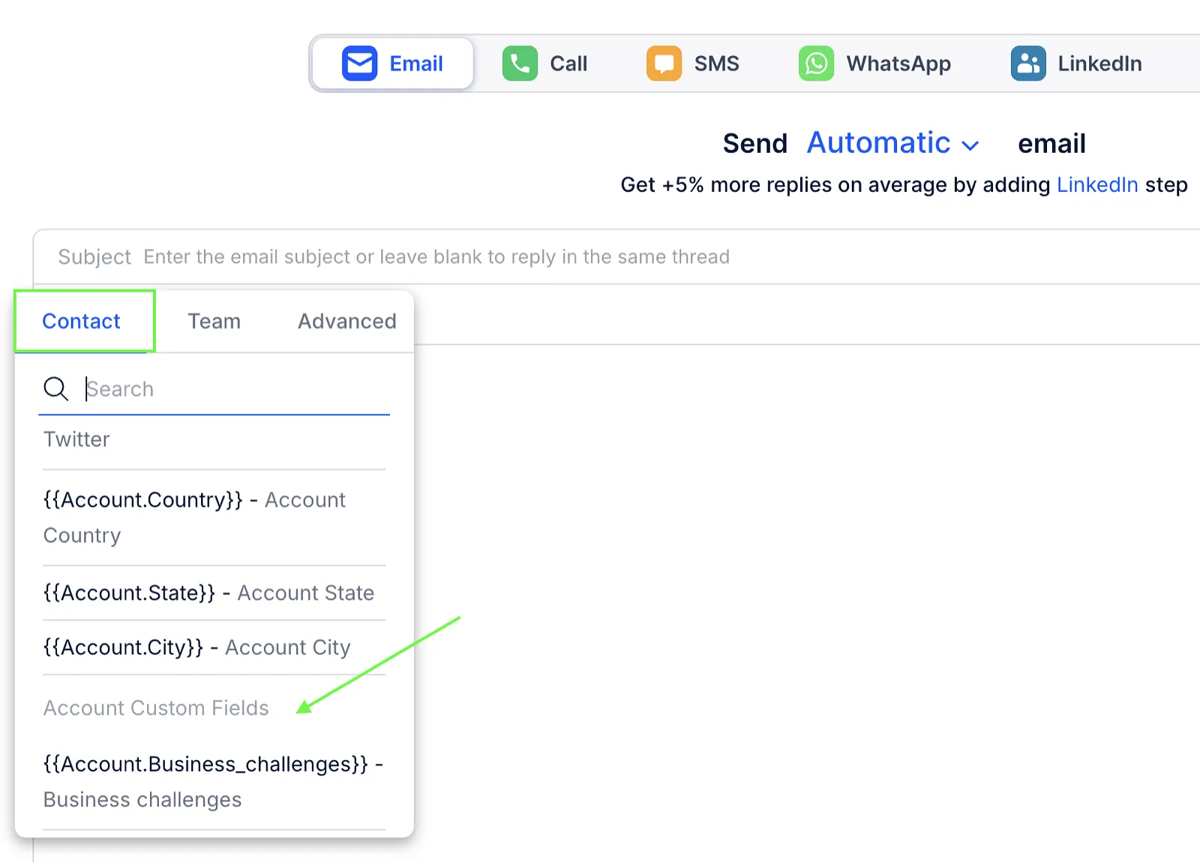This screenshot has width=1200, height=862.
Task: Follow the LinkedIn link in the tip
Action: [1097, 184]
